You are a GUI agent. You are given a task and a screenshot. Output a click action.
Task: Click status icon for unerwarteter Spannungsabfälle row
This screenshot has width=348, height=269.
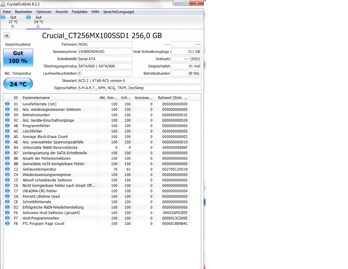point(7,142)
